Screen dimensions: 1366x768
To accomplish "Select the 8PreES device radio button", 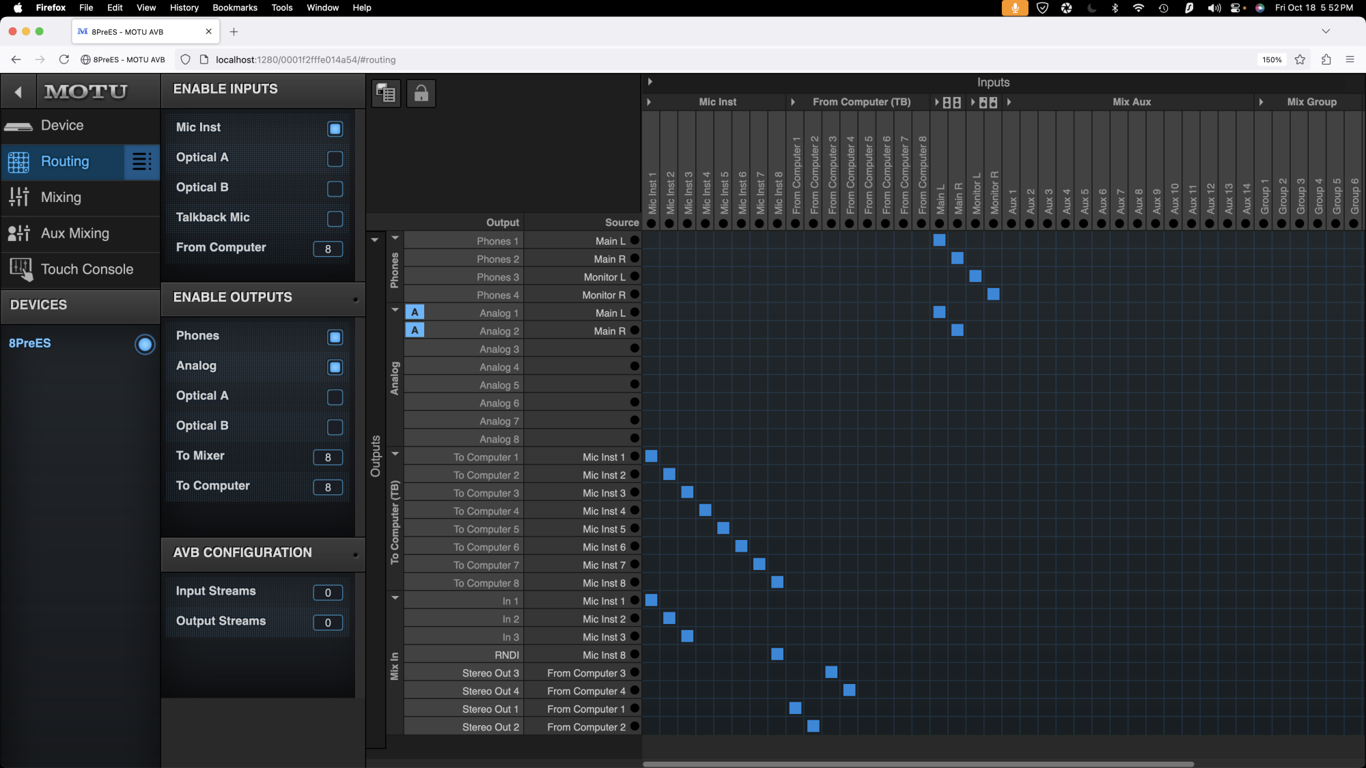I will coord(145,344).
